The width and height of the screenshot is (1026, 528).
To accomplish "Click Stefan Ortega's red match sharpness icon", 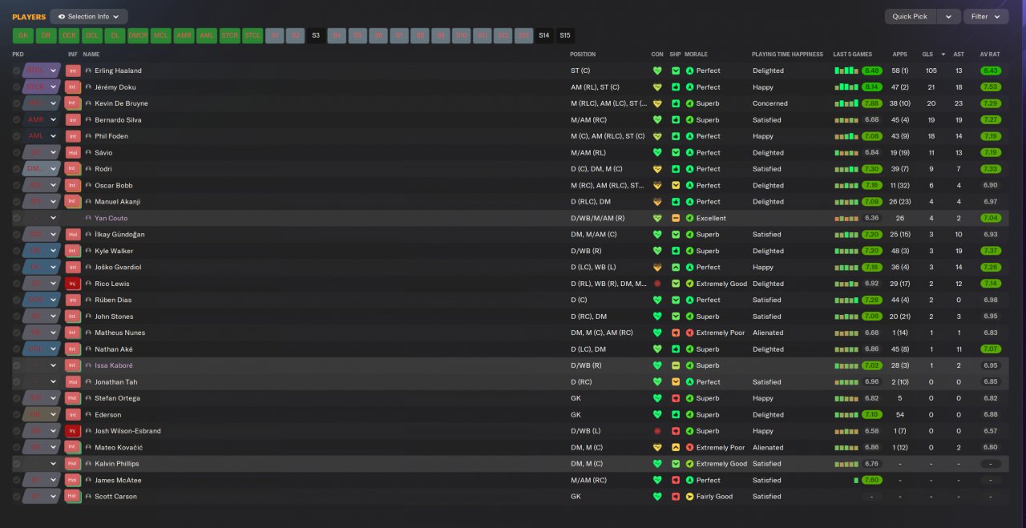I will 676,398.
